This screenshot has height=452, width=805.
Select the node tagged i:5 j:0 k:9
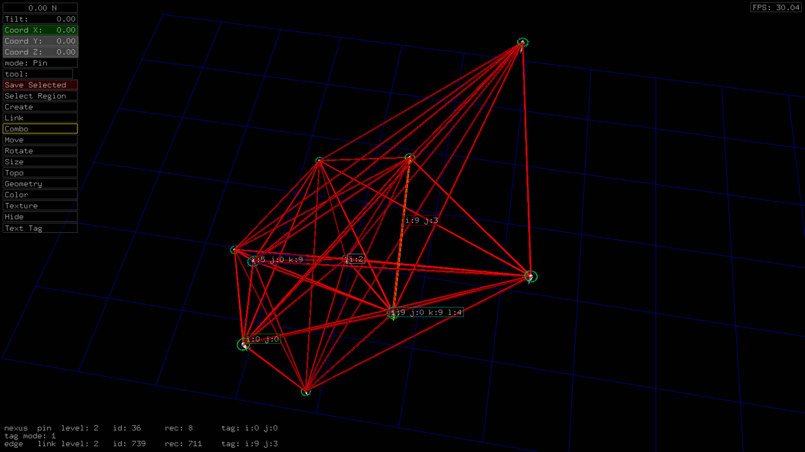click(x=253, y=261)
